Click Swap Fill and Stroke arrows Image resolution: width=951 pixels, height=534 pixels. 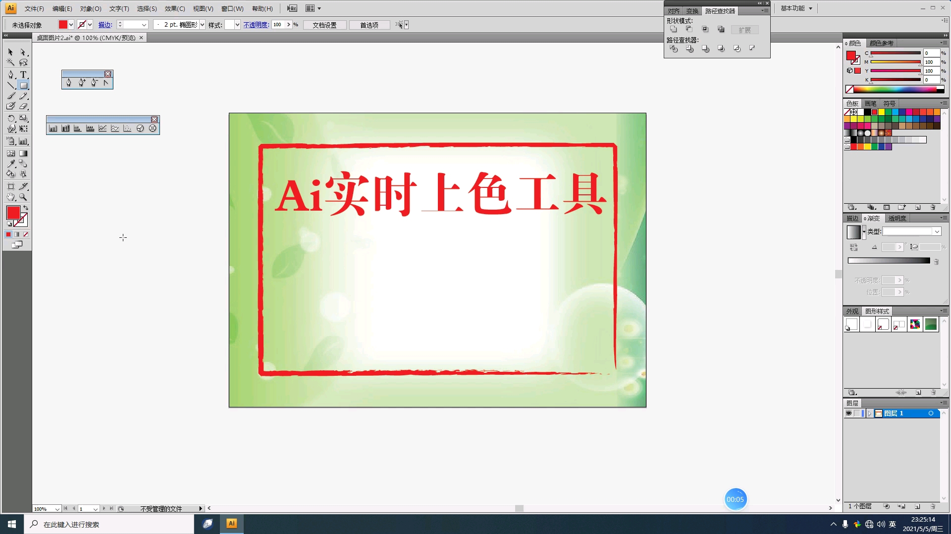click(x=26, y=208)
